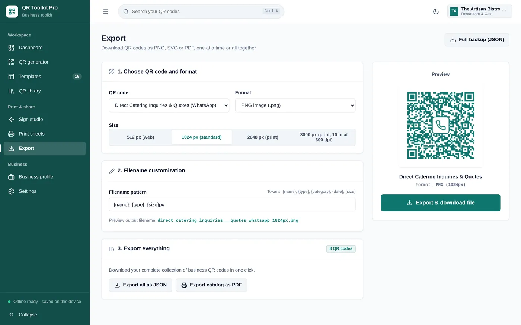
Task: Click the Business profile briefcase icon
Action: point(11,177)
